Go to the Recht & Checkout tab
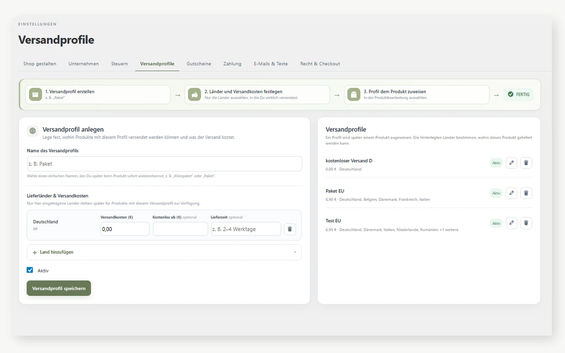565x353 pixels. click(x=320, y=64)
